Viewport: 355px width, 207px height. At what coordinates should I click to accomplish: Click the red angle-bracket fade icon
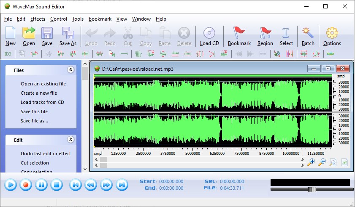211,54
